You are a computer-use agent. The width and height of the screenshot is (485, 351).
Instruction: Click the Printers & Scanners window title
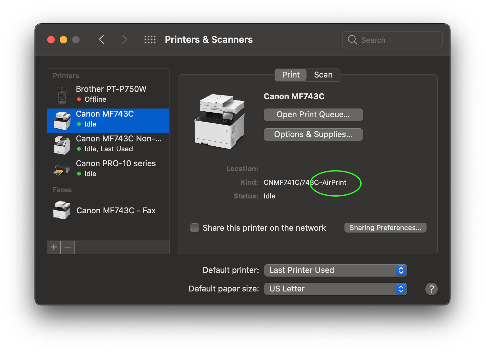(209, 40)
